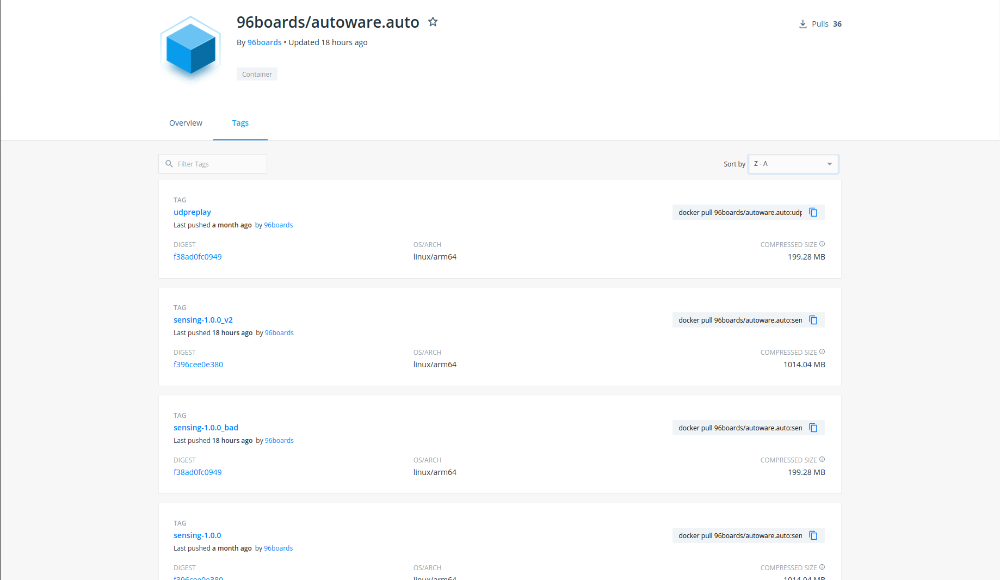Image resolution: width=1000 pixels, height=580 pixels.
Task: Click the info icon beside sensing-1.0.0_v2 compressed size
Action: click(x=822, y=352)
